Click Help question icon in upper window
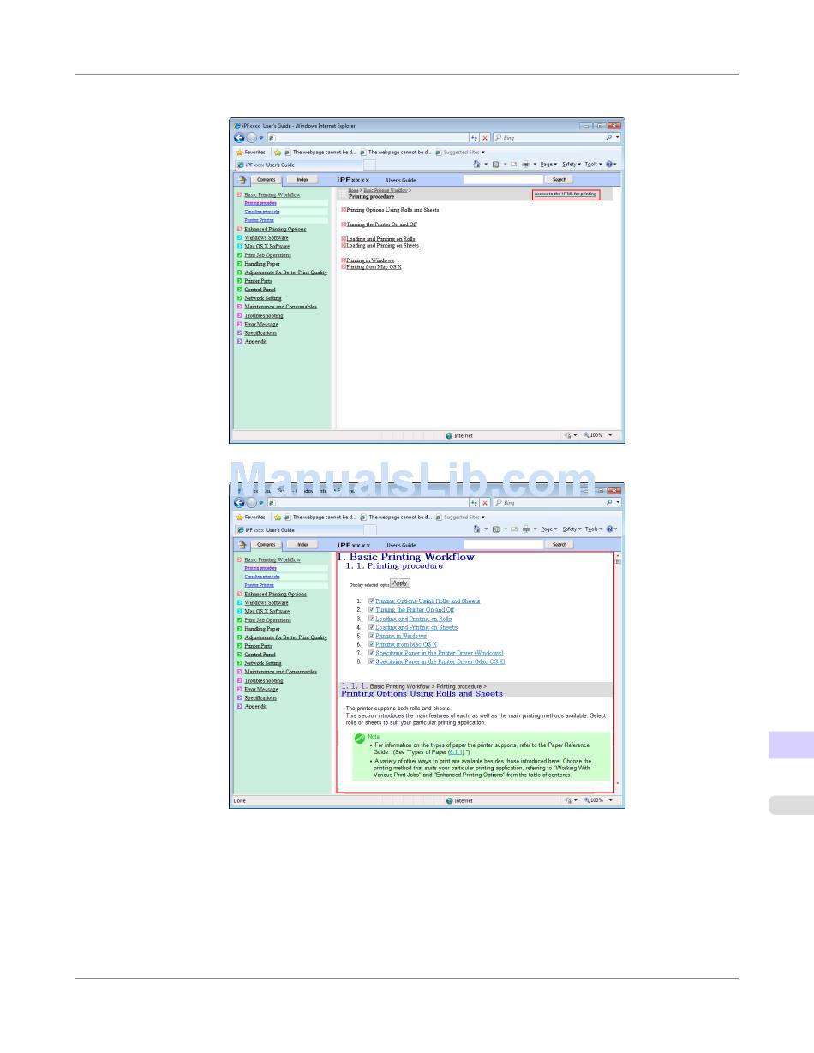The image size is (814, 1053). pyautogui.click(x=609, y=165)
